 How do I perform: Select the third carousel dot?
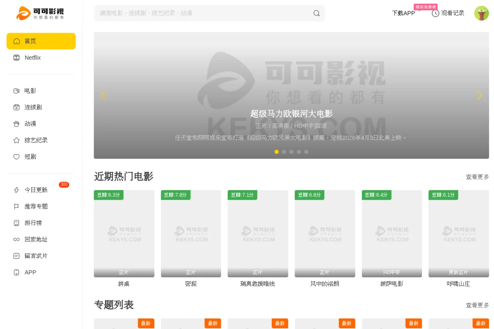tap(291, 152)
